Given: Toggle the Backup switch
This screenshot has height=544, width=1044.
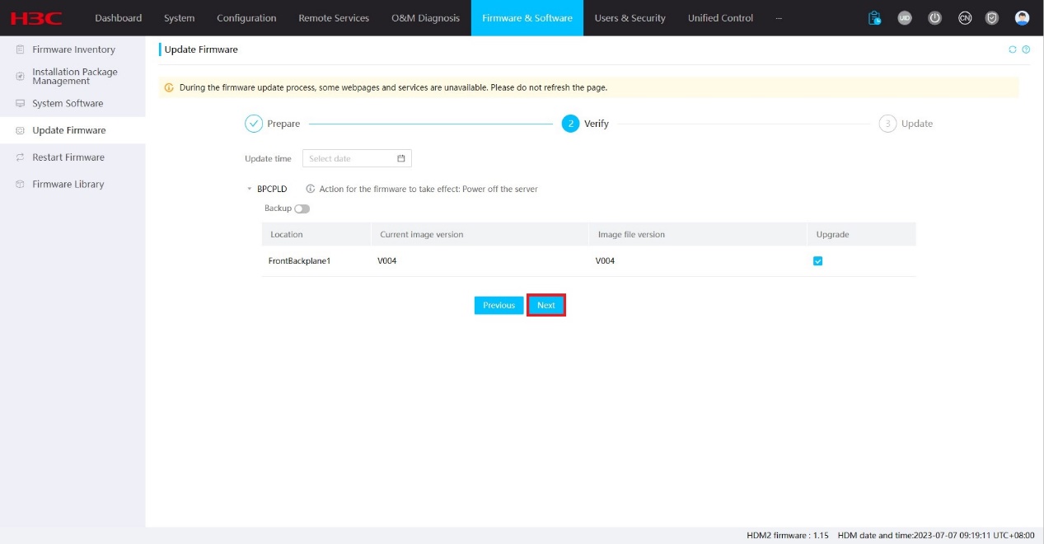Looking at the screenshot, I should point(302,209).
